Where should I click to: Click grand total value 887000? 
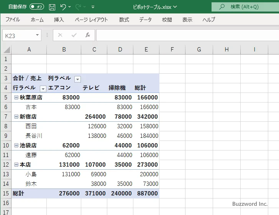(147, 193)
